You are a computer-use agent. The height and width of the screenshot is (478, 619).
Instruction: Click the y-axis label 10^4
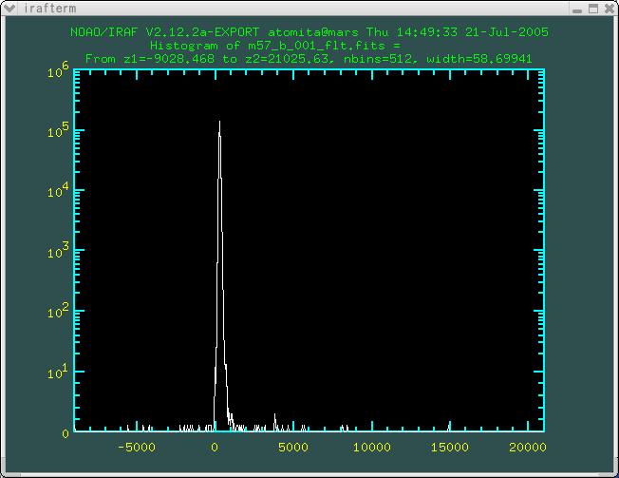click(x=58, y=190)
